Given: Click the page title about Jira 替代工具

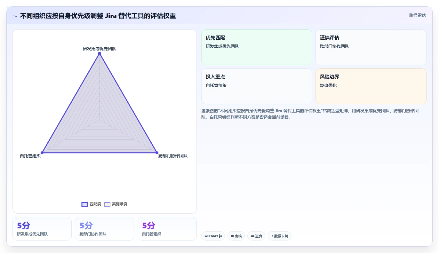Looking at the screenshot, I should click(x=98, y=16).
